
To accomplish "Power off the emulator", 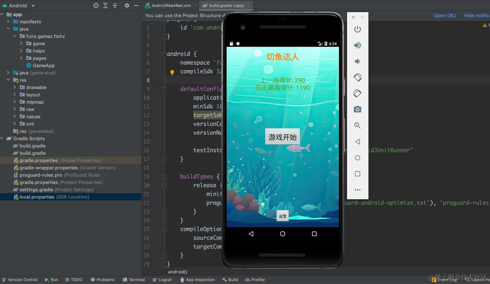I will [357, 29].
